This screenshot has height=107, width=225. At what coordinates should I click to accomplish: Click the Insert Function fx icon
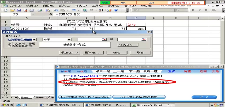click(x=50, y=14)
